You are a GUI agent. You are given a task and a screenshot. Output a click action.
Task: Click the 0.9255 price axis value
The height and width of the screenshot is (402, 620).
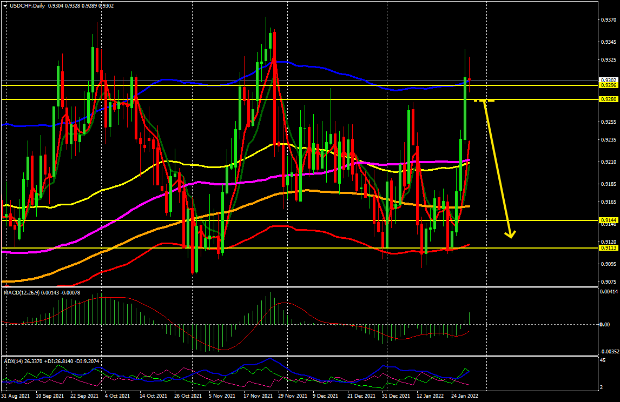click(609, 122)
